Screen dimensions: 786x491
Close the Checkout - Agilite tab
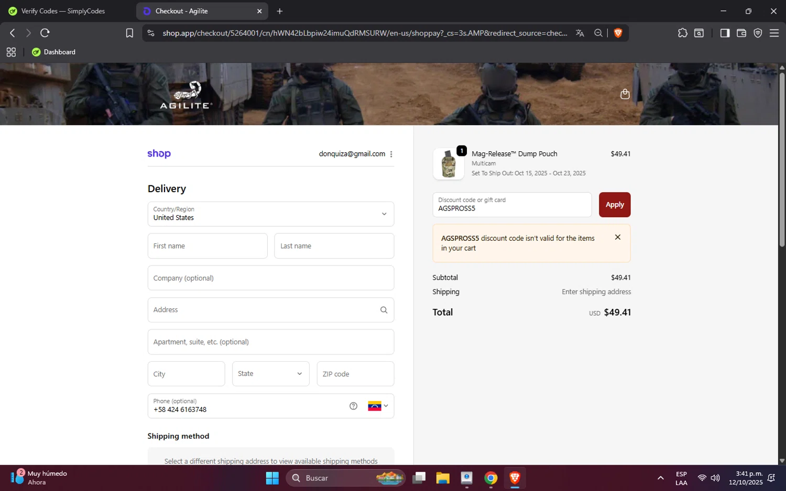coord(259,11)
